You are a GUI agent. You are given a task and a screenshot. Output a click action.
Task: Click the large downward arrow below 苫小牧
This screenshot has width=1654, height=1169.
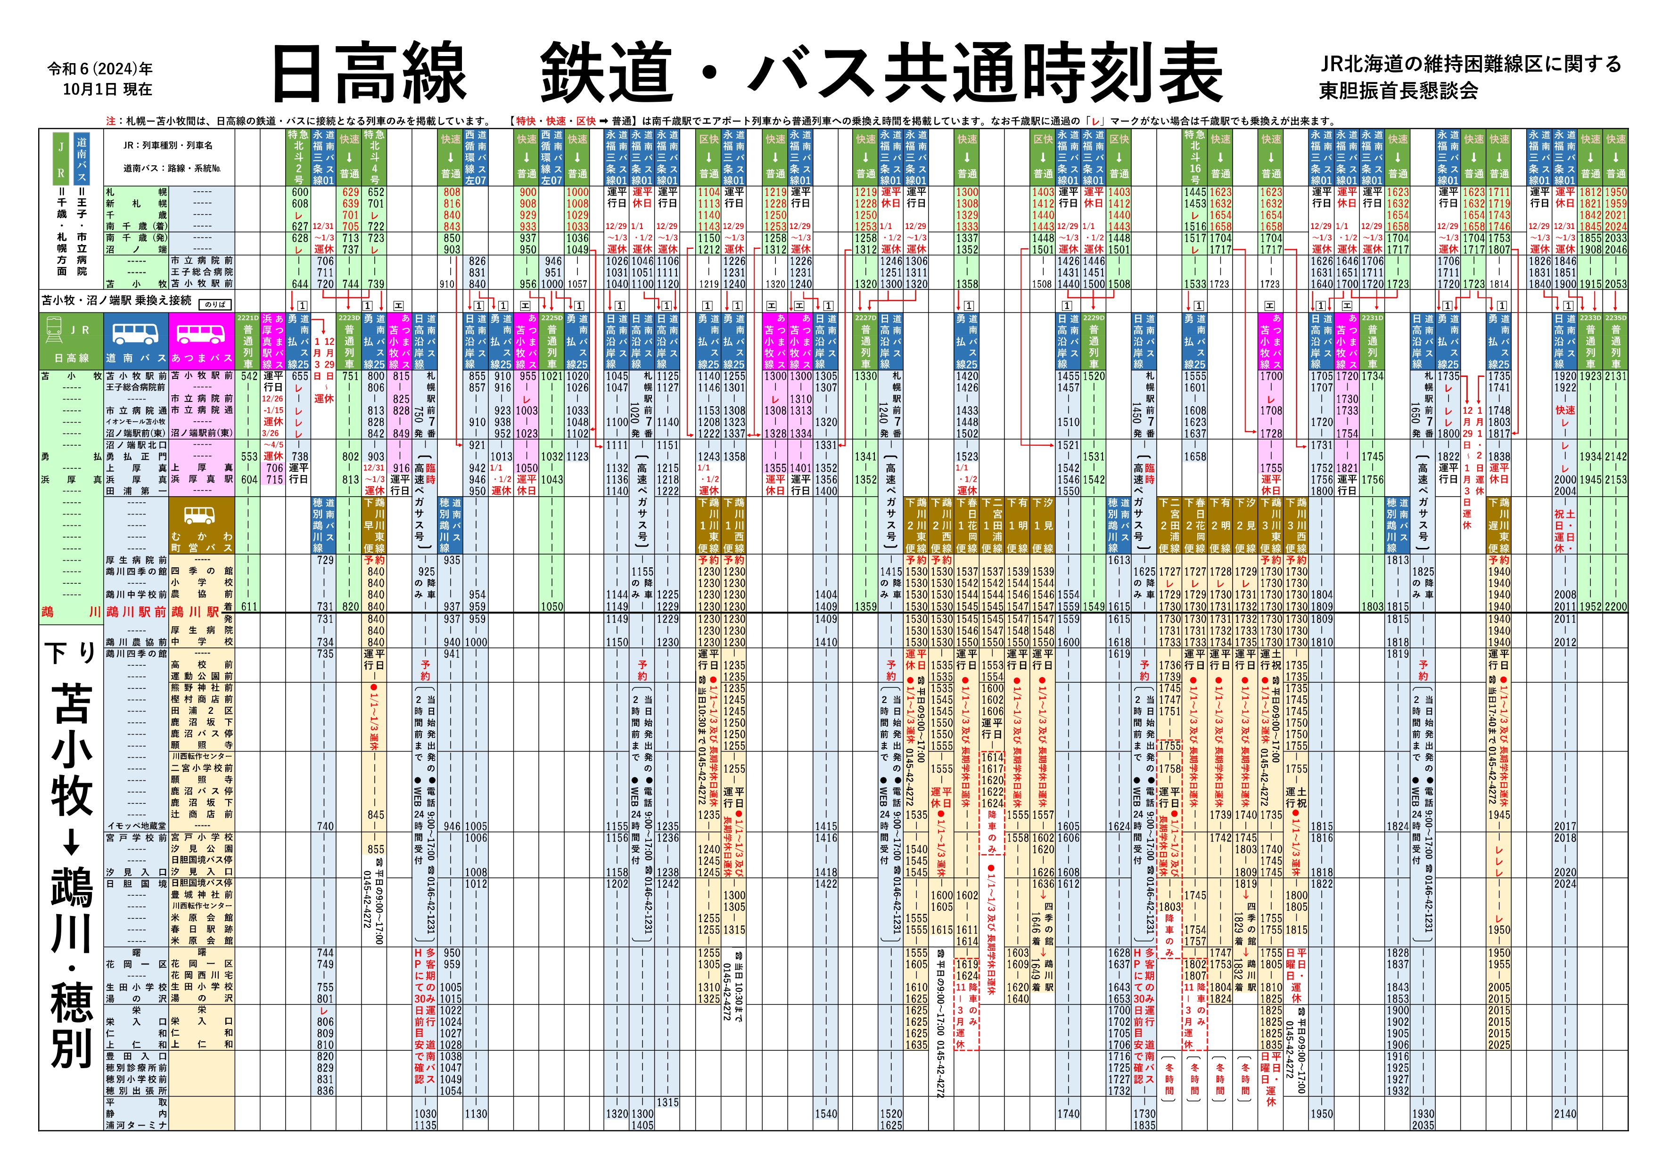coord(71,842)
